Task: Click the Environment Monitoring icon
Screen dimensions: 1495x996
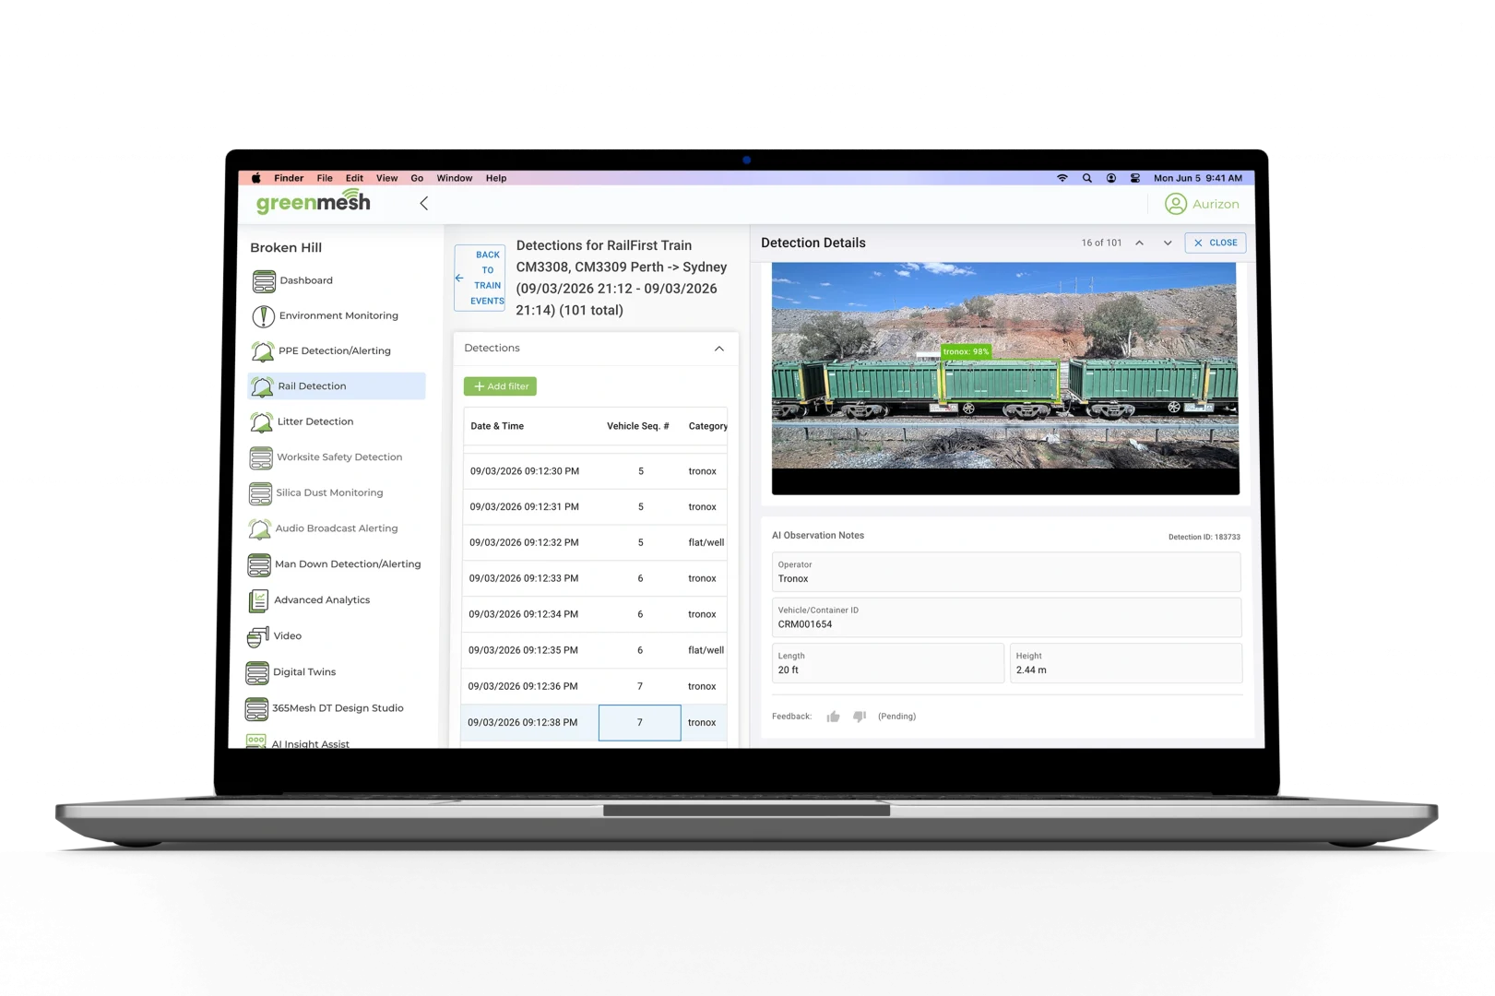Action: (x=263, y=316)
